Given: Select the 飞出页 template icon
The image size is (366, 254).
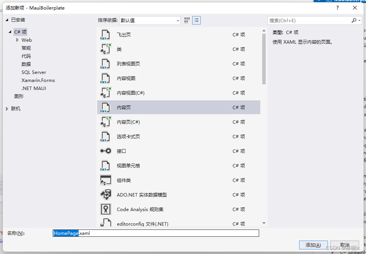Looking at the screenshot, I should [x=105, y=34].
